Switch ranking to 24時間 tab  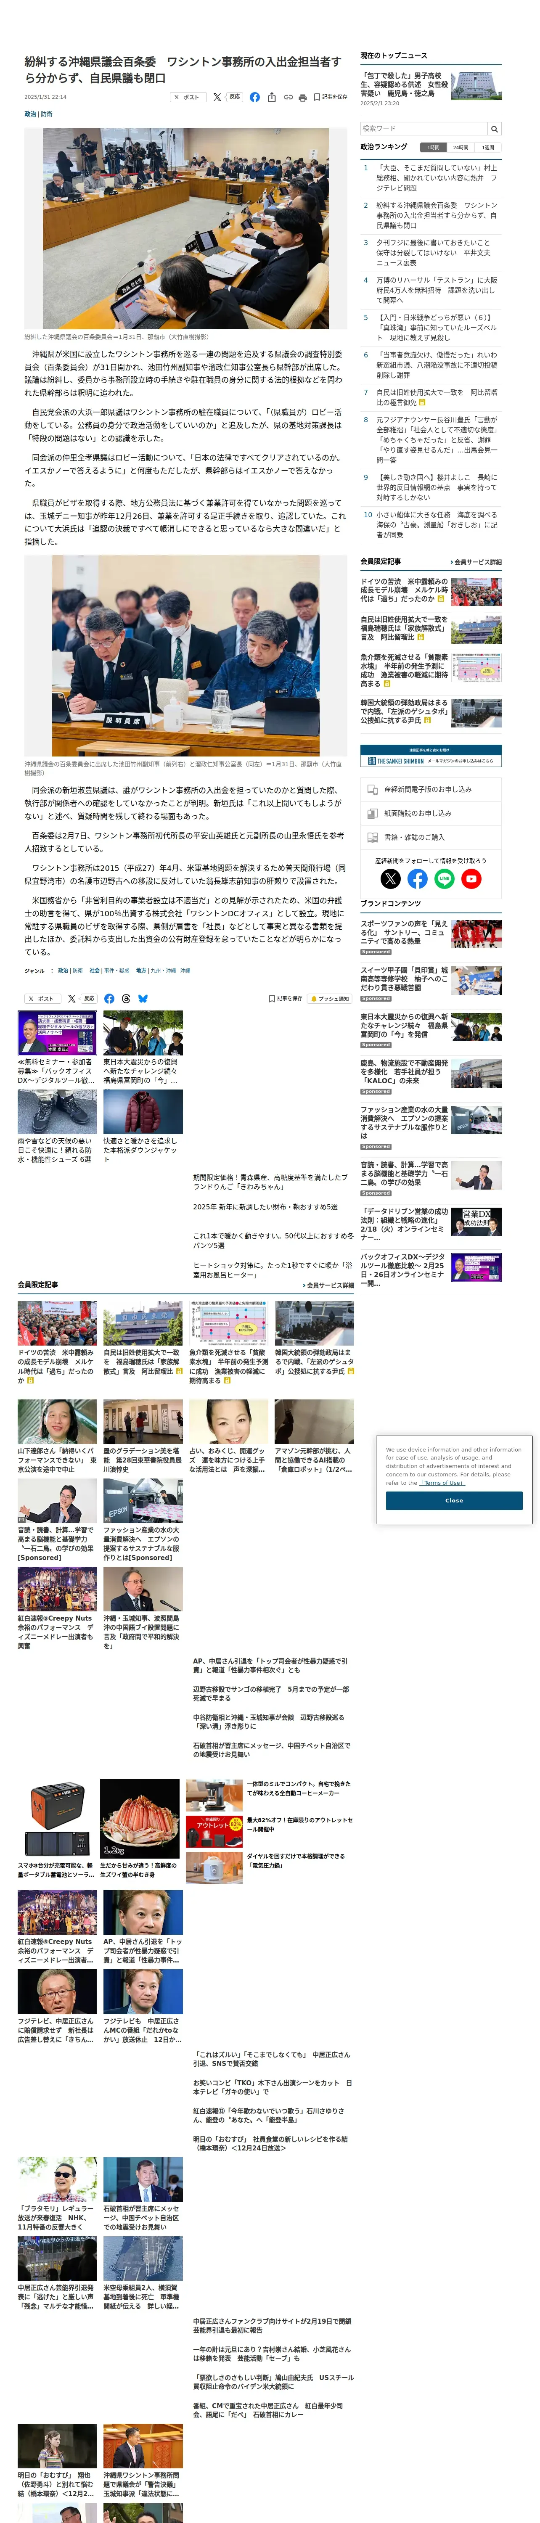point(460,147)
